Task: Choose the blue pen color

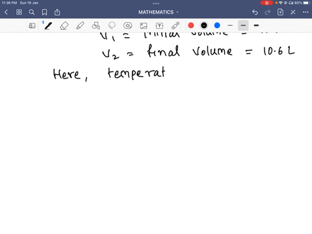Action: [217, 25]
